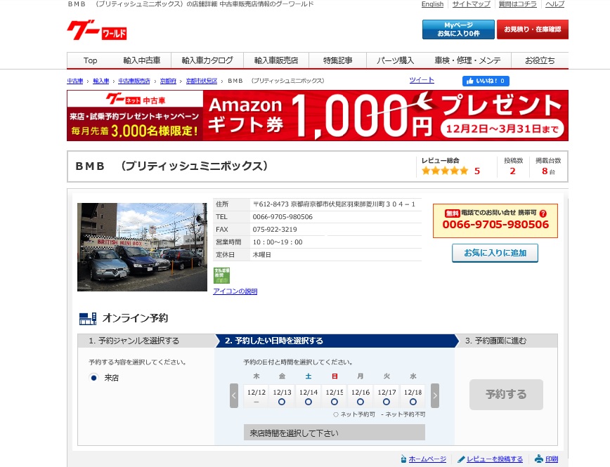Image resolution: width=610 pixels, height=467 pixels.
Task: Click the 投稿数 count 2
Action: click(x=513, y=171)
